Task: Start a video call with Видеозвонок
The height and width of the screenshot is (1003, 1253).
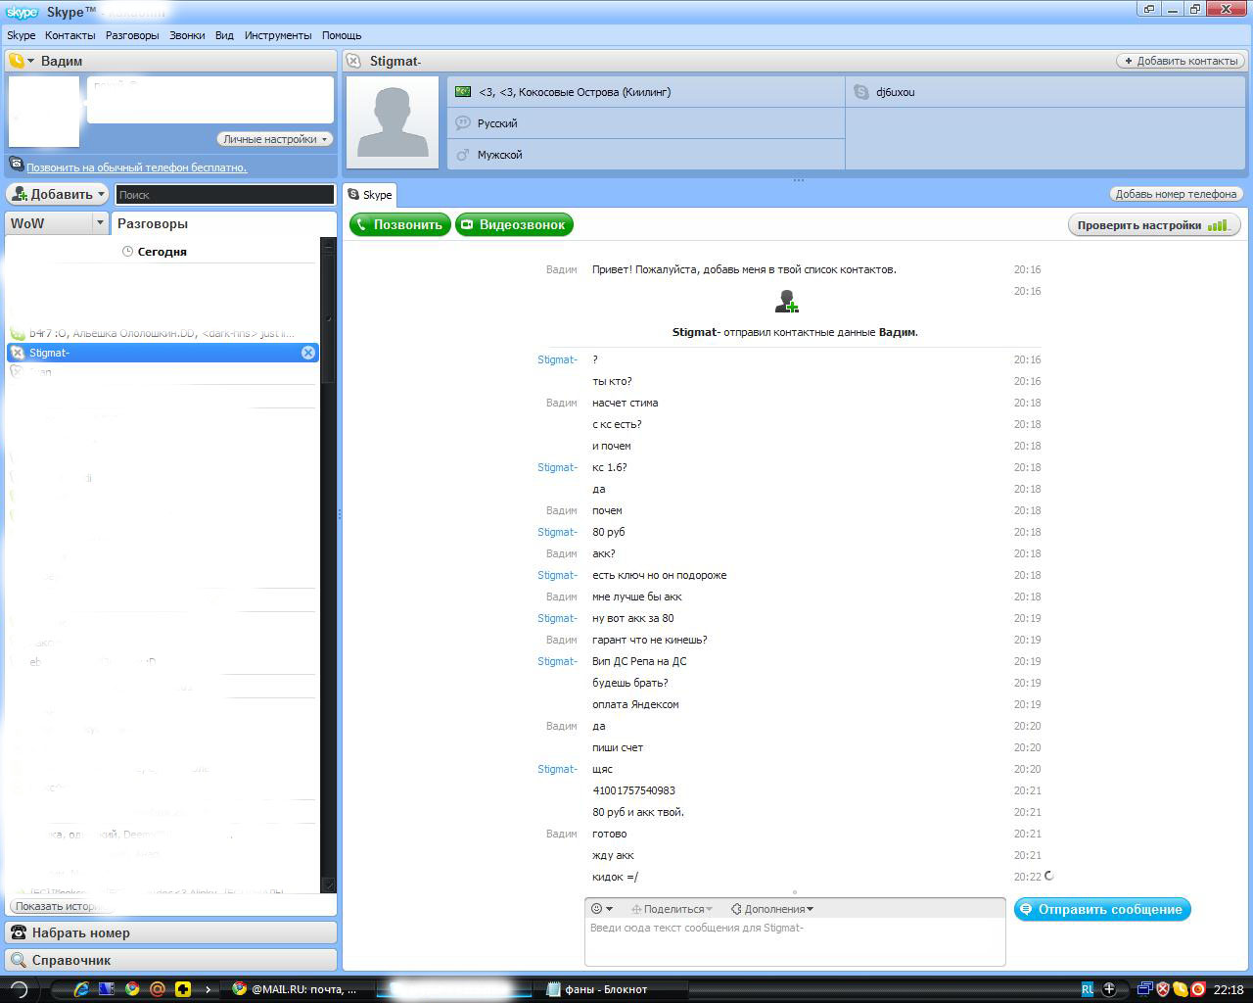Action: coord(514,224)
